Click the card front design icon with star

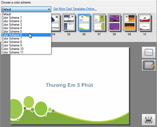click(149, 52)
